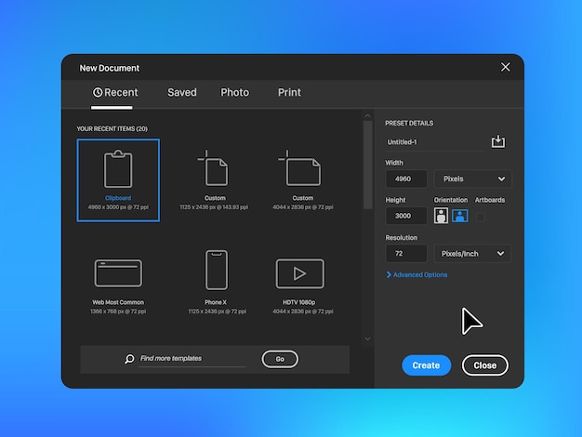Click the Close button

point(484,365)
